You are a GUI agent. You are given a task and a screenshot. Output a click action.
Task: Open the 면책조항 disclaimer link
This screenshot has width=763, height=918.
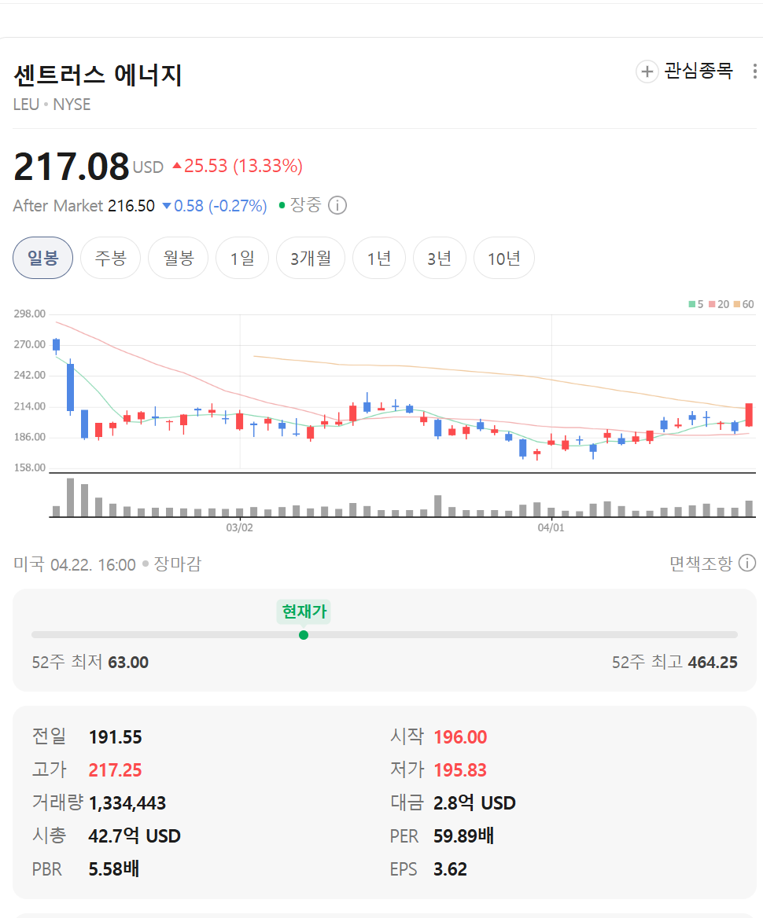point(701,564)
